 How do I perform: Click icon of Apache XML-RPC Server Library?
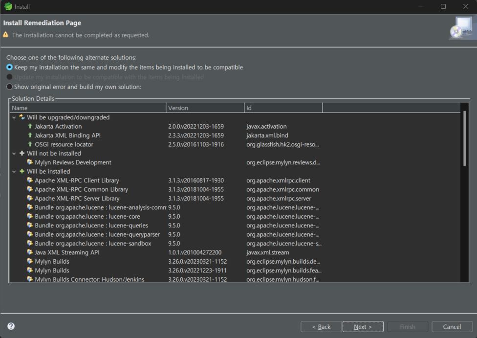click(30, 198)
